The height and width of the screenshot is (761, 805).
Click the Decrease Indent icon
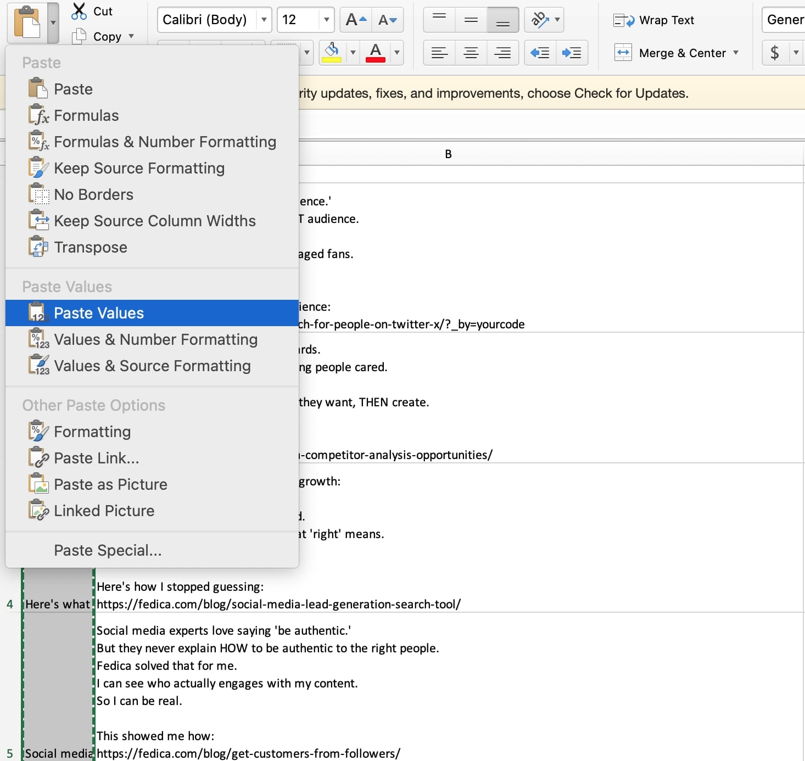[540, 53]
